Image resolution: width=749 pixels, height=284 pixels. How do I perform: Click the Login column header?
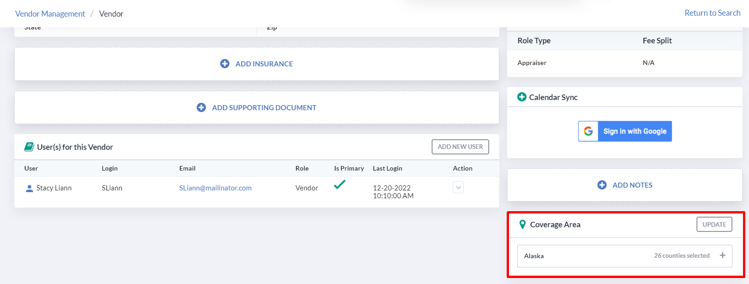pos(110,168)
